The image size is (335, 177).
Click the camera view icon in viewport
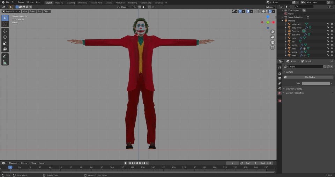[x=273, y=43]
